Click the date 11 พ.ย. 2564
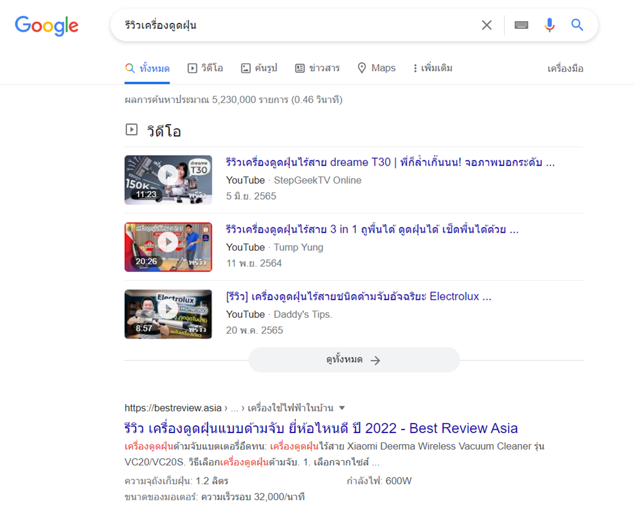The width and height of the screenshot is (634, 506). pos(254,263)
